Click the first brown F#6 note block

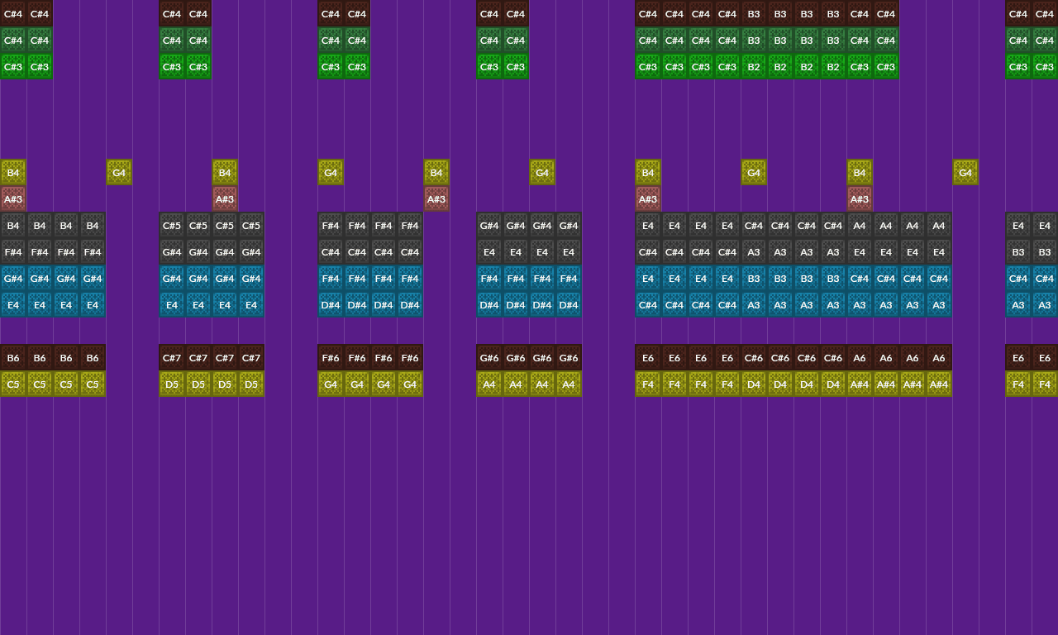331,358
